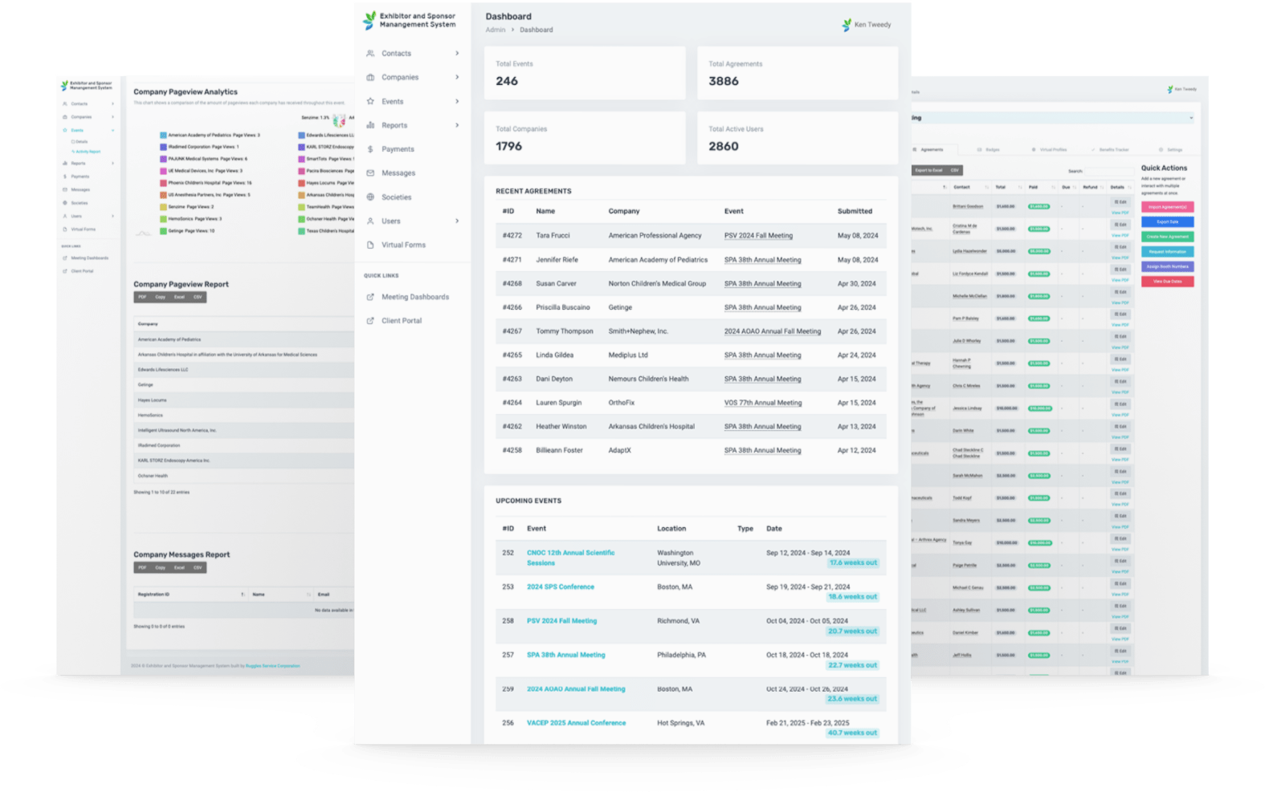Viewport: 1265px width, 792px height.
Task: Click the Messages envelope icon in Dashboard sidebar
Action: tap(370, 173)
